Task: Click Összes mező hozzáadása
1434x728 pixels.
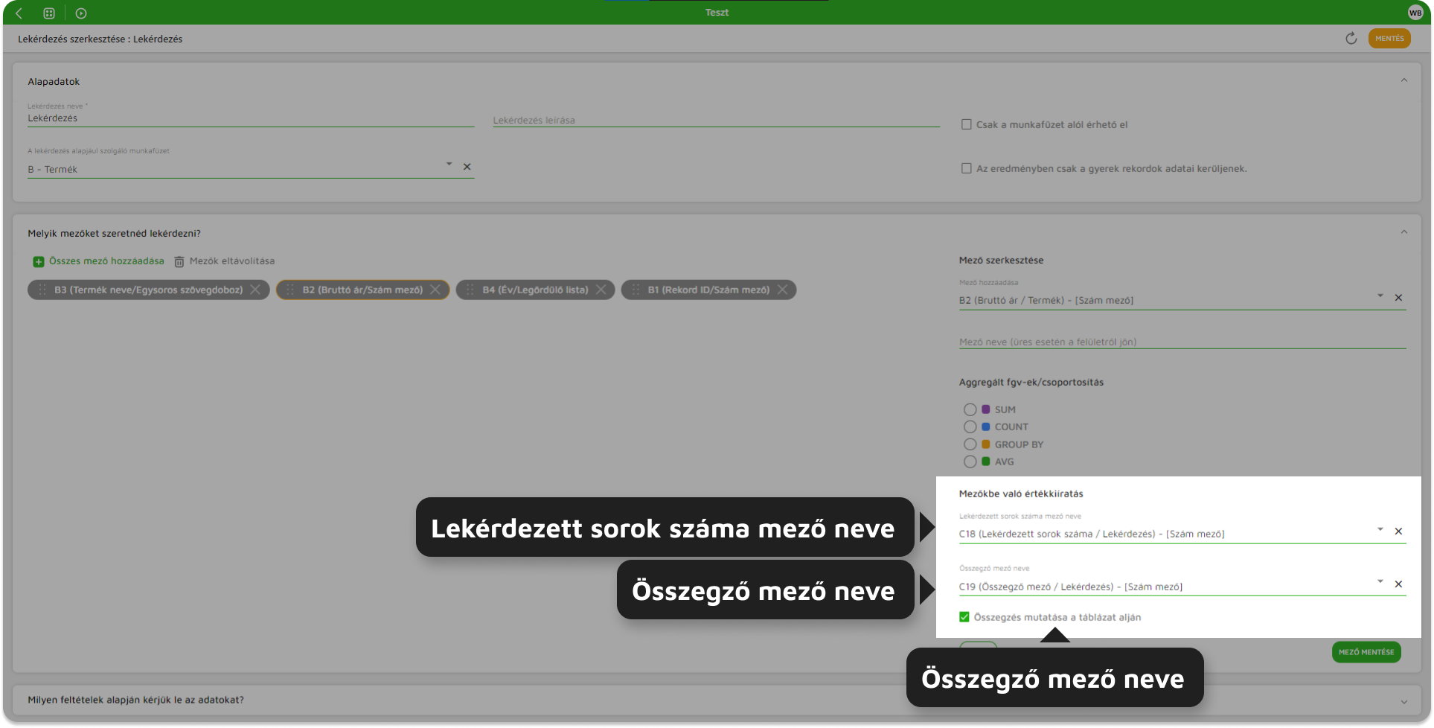Action: coord(106,261)
